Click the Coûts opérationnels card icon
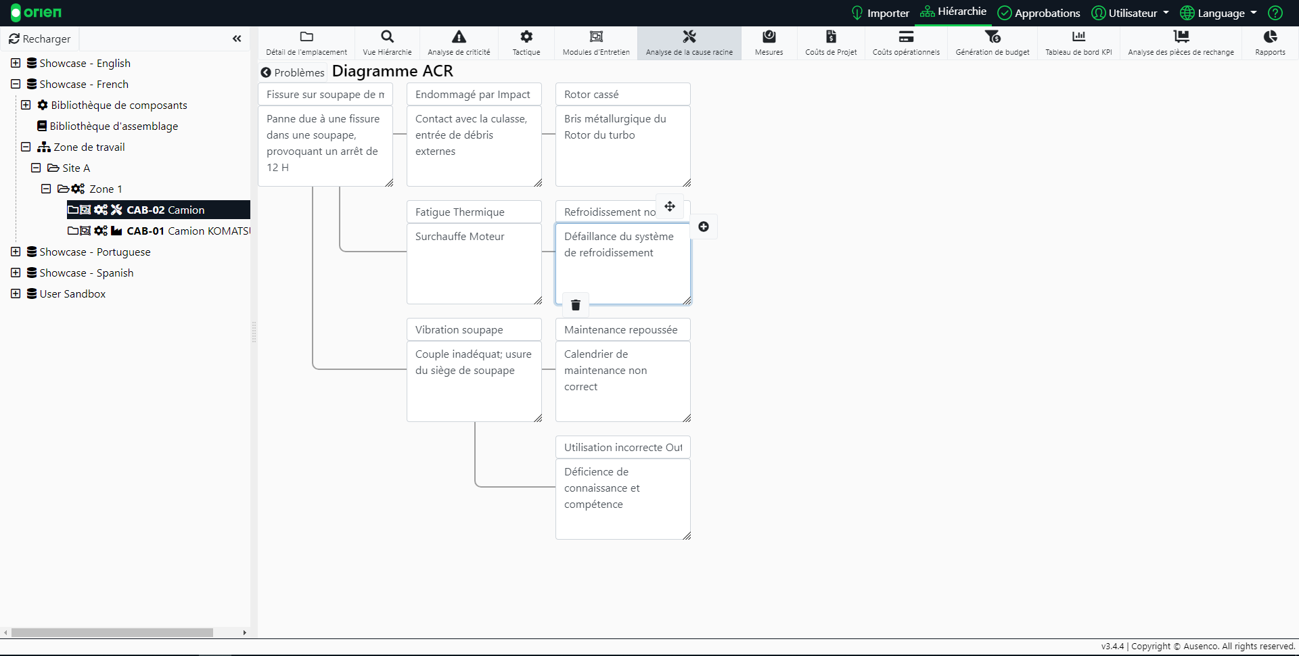This screenshot has height=656, width=1299. [x=906, y=37]
